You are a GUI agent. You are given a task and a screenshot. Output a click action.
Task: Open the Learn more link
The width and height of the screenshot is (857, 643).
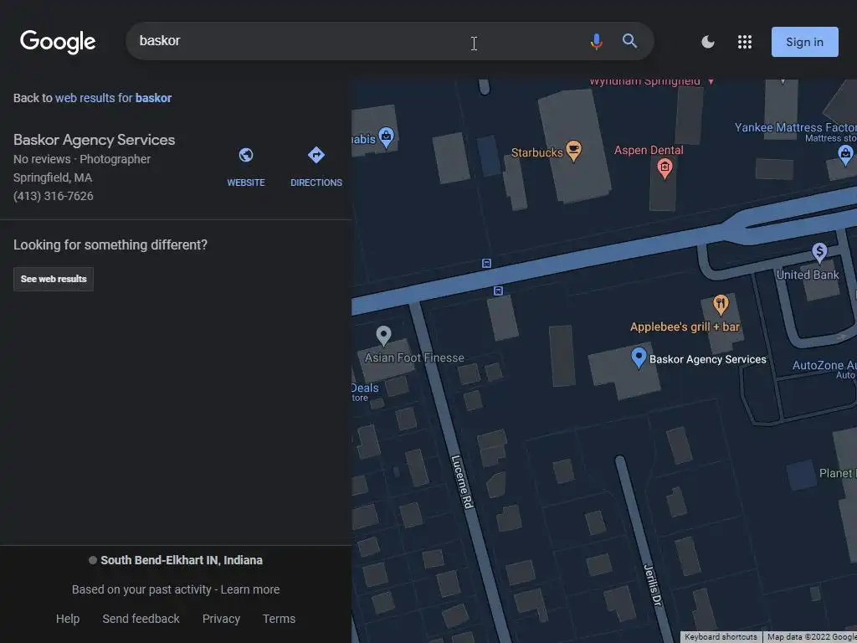click(x=249, y=589)
